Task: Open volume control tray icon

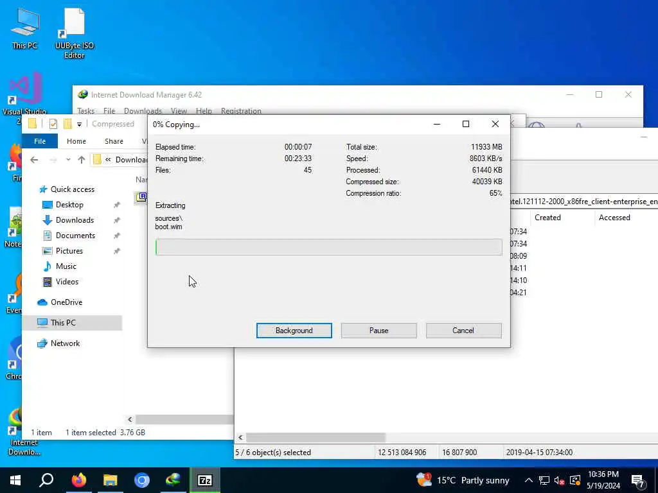Action: (559, 480)
